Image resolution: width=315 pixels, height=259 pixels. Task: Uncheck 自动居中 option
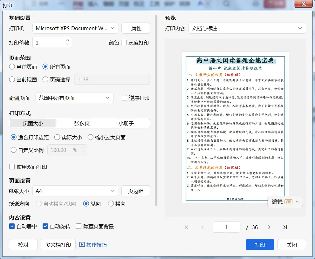click(x=12, y=226)
